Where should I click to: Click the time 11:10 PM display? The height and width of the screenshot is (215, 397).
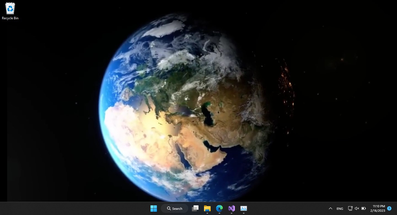(378, 206)
